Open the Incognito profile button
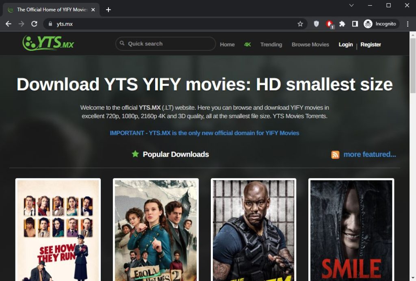416x281 pixels. [380, 24]
